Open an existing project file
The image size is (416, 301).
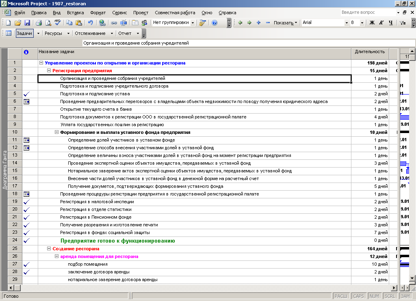click(x=17, y=23)
